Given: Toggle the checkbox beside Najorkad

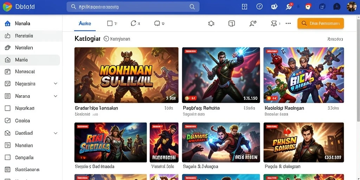Looking at the screenshot, I should (8, 108).
